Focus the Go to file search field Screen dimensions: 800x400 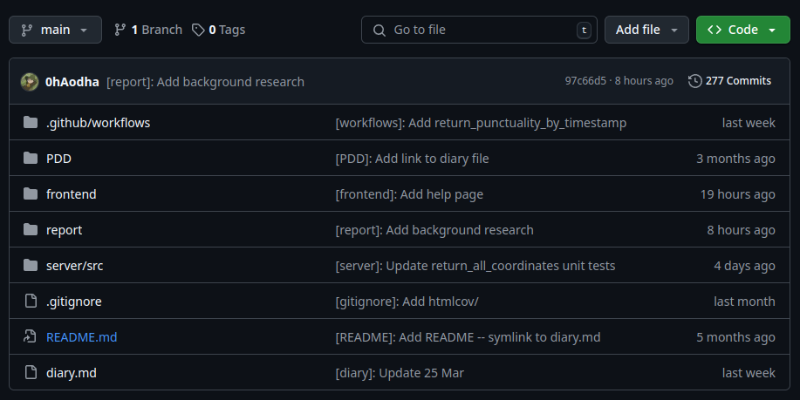coord(479,30)
